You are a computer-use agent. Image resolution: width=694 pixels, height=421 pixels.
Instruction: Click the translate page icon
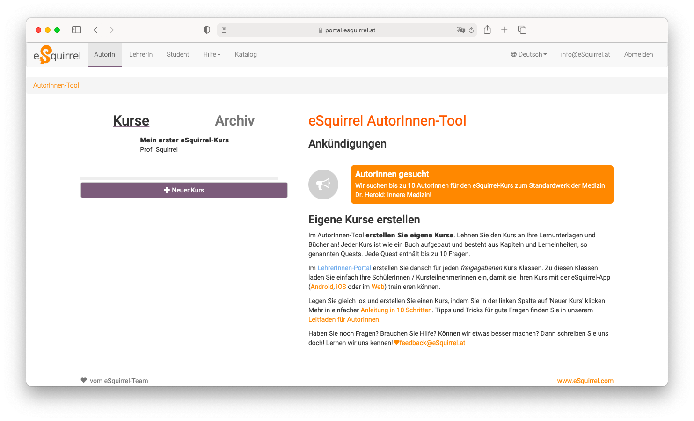pyautogui.click(x=461, y=30)
